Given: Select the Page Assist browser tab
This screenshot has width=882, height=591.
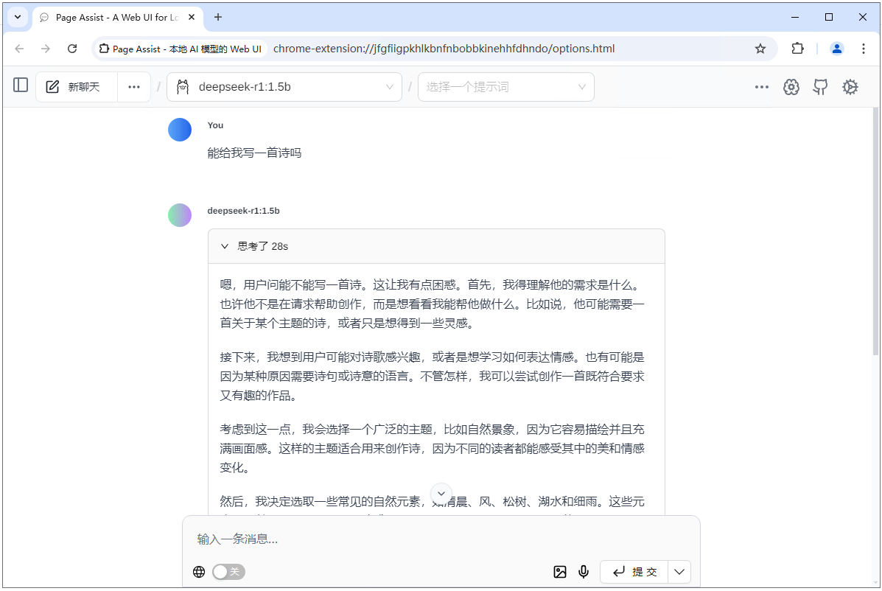Looking at the screenshot, I should pyautogui.click(x=117, y=18).
